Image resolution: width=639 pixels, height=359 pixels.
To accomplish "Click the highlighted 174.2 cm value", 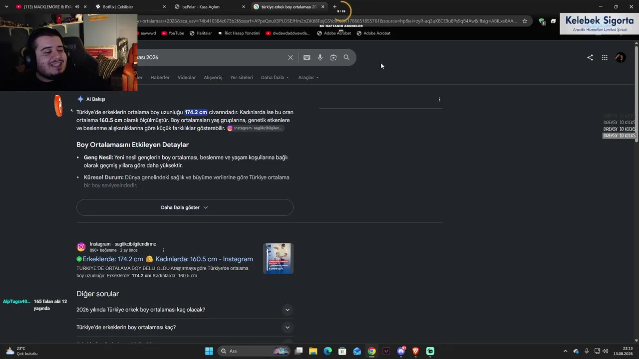I will (196, 112).
